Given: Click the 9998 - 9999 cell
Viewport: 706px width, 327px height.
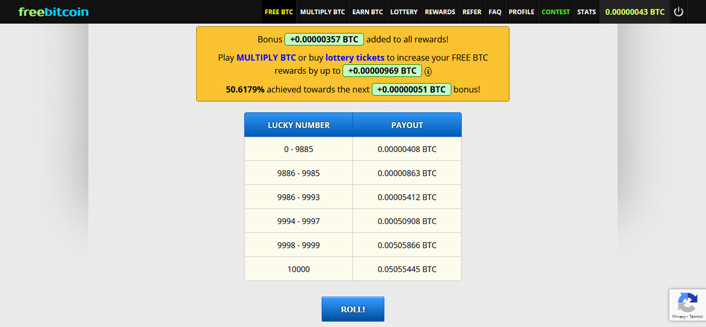Looking at the screenshot, I should point(298,245).
